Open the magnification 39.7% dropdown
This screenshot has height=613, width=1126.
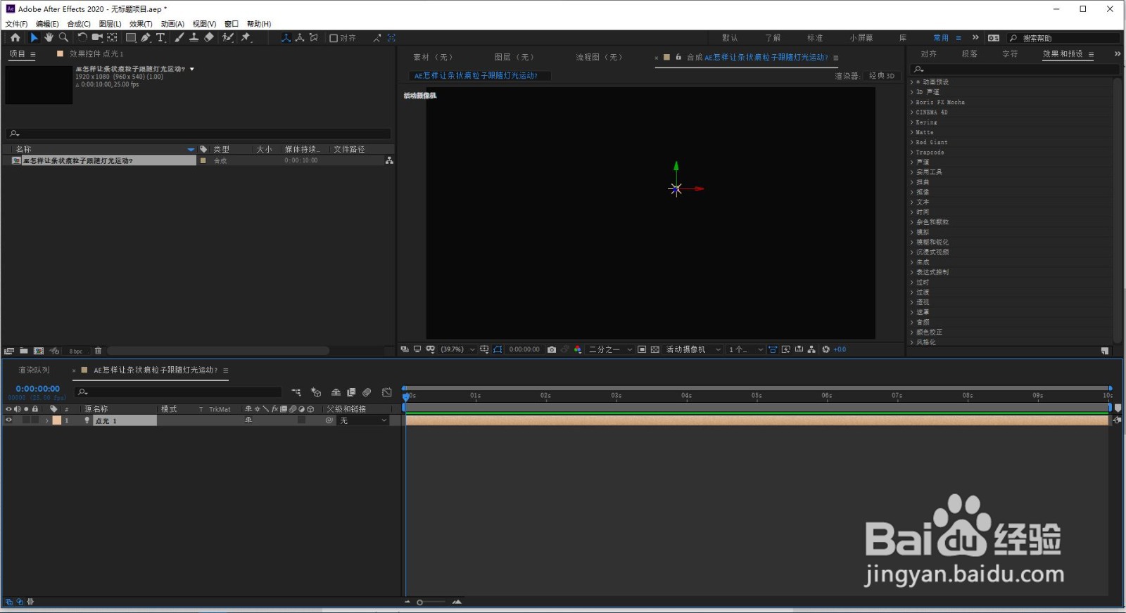click(x=457, y=349)
